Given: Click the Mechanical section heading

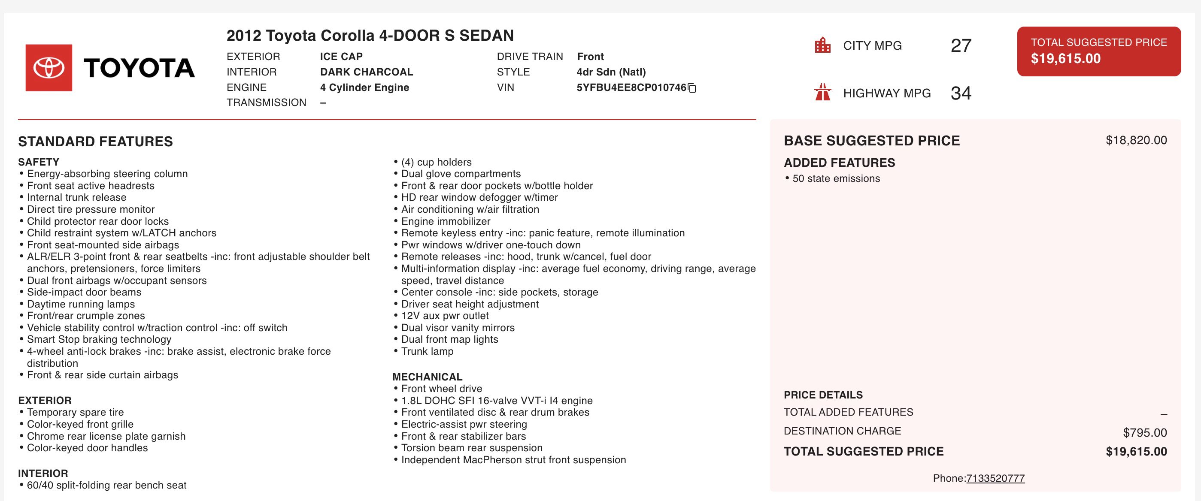Looking at the screenshot, I should tap(427, 377).
